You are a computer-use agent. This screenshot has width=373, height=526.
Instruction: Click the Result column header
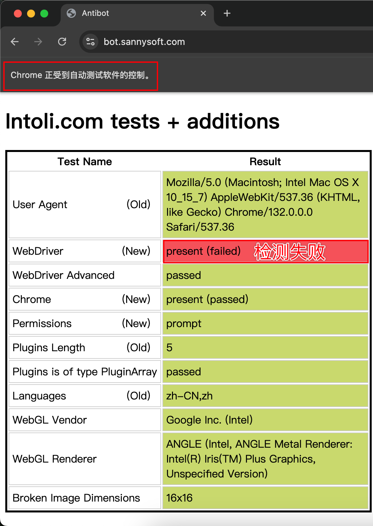(x=265, y=162)
